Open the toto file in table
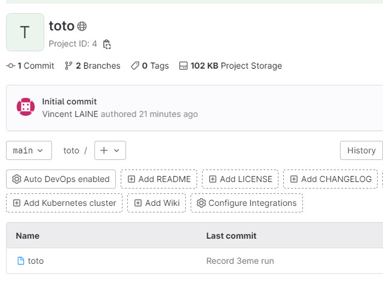The width and height of the screenshot is (383, 296). pos(36,261)
